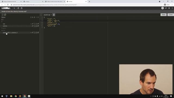Image resolution: width=174 pixels, height=98 pixels.
Task: Click the second bookmark-style icon in Boomla toolbar
Action: [21, 8]
